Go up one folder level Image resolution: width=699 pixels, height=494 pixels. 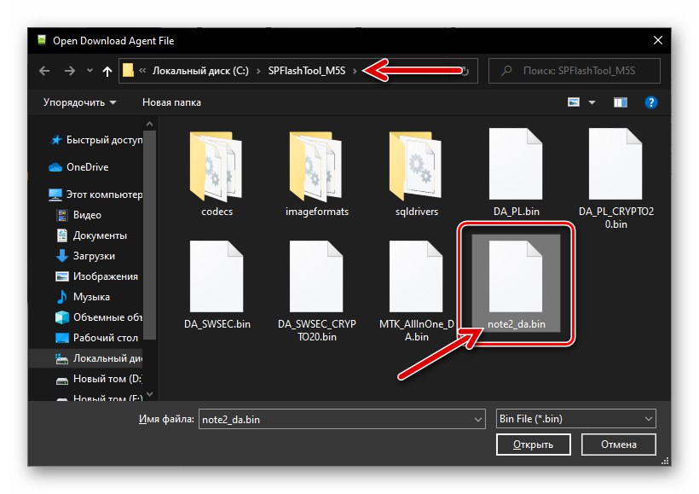107,71
